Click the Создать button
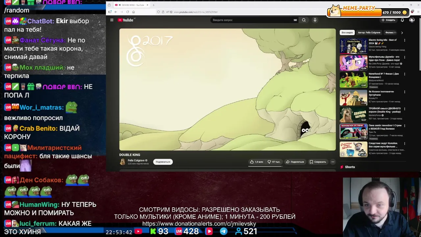This screenshot has height=237, width=421. tap(388, 20)
